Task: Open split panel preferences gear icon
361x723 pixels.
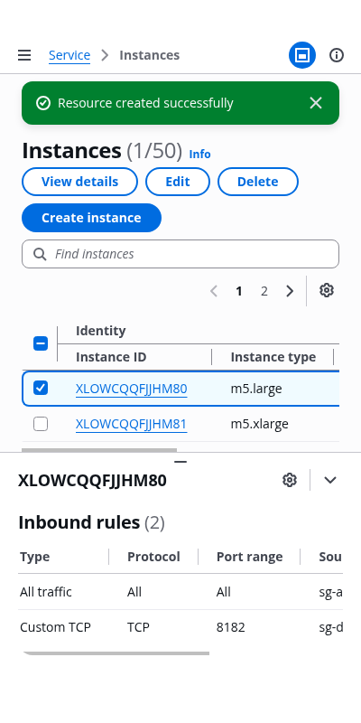Action: coord(290,480)
